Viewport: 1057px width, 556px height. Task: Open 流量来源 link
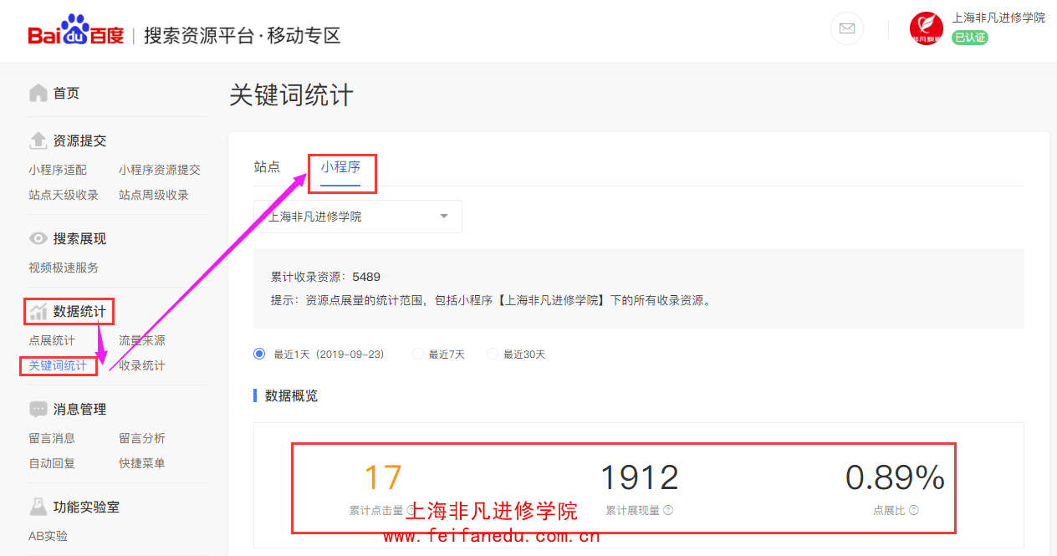[142, 340]
